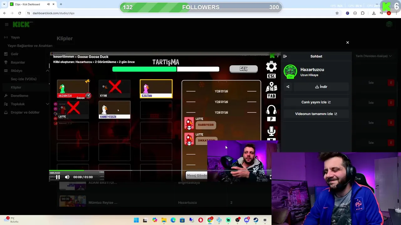The height and width of the screenshot is (225, 401).
Task: Delete the top clip with red button
Action: click(391, 82)
